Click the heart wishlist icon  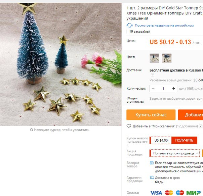point(129,126)
